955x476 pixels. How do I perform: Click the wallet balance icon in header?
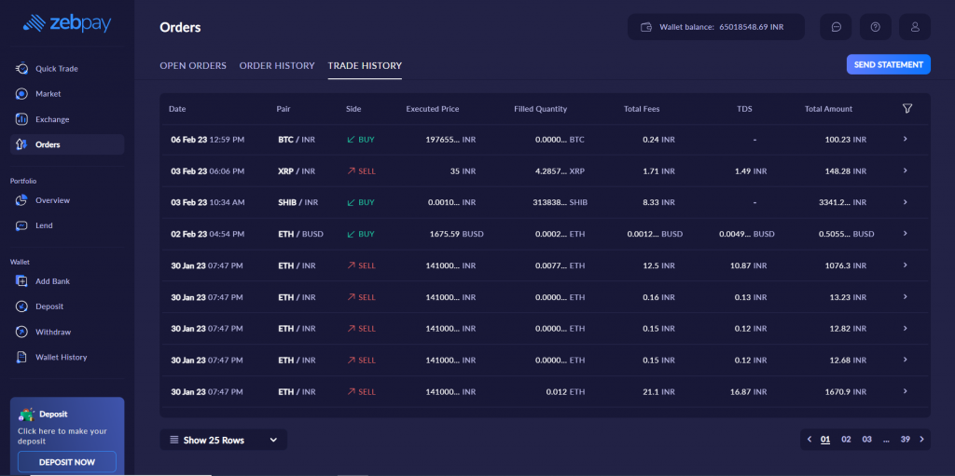[x=646, y=27]
